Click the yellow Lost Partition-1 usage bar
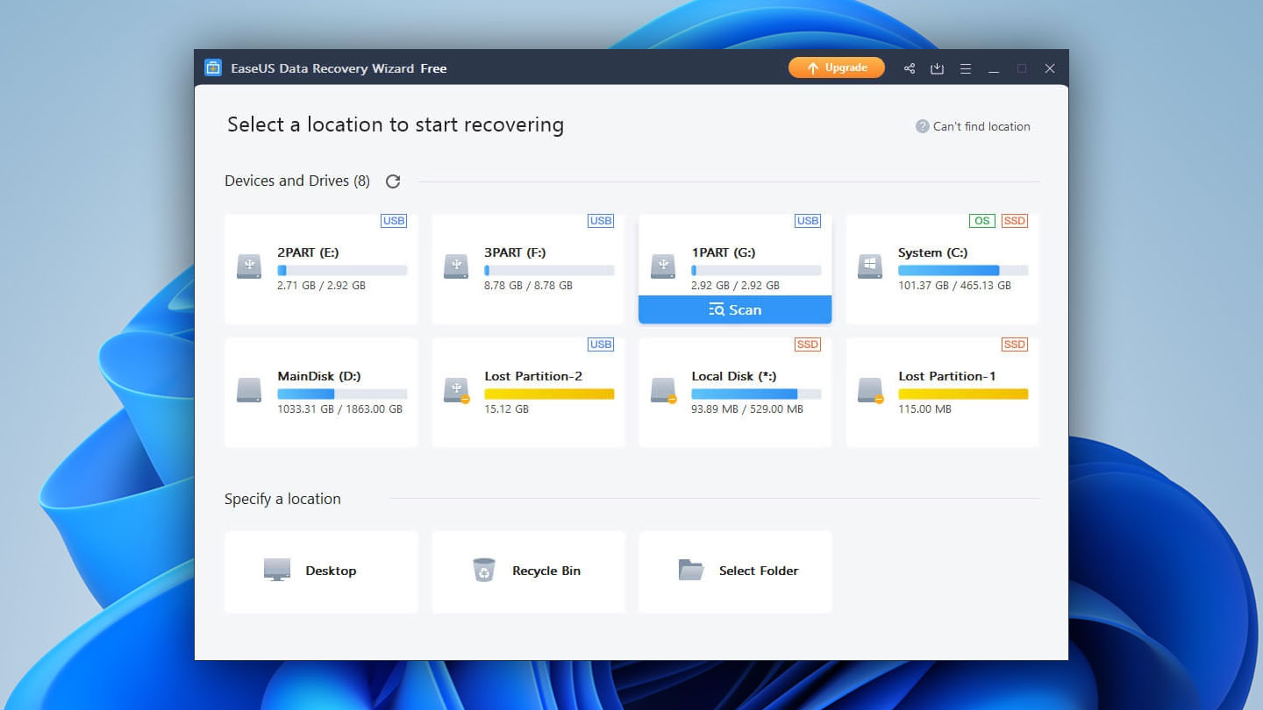 [x=963, y=394]
